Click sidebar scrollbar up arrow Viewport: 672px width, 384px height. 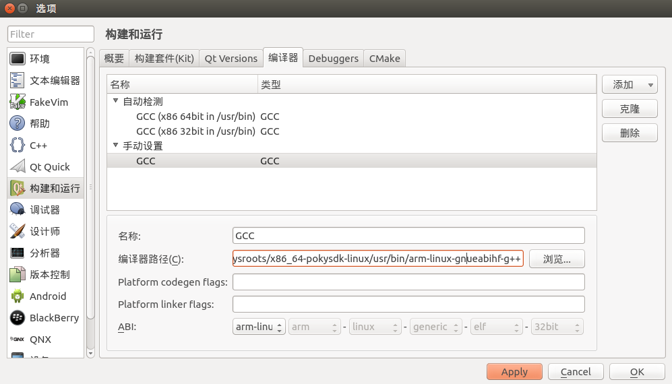click(90, 53)
